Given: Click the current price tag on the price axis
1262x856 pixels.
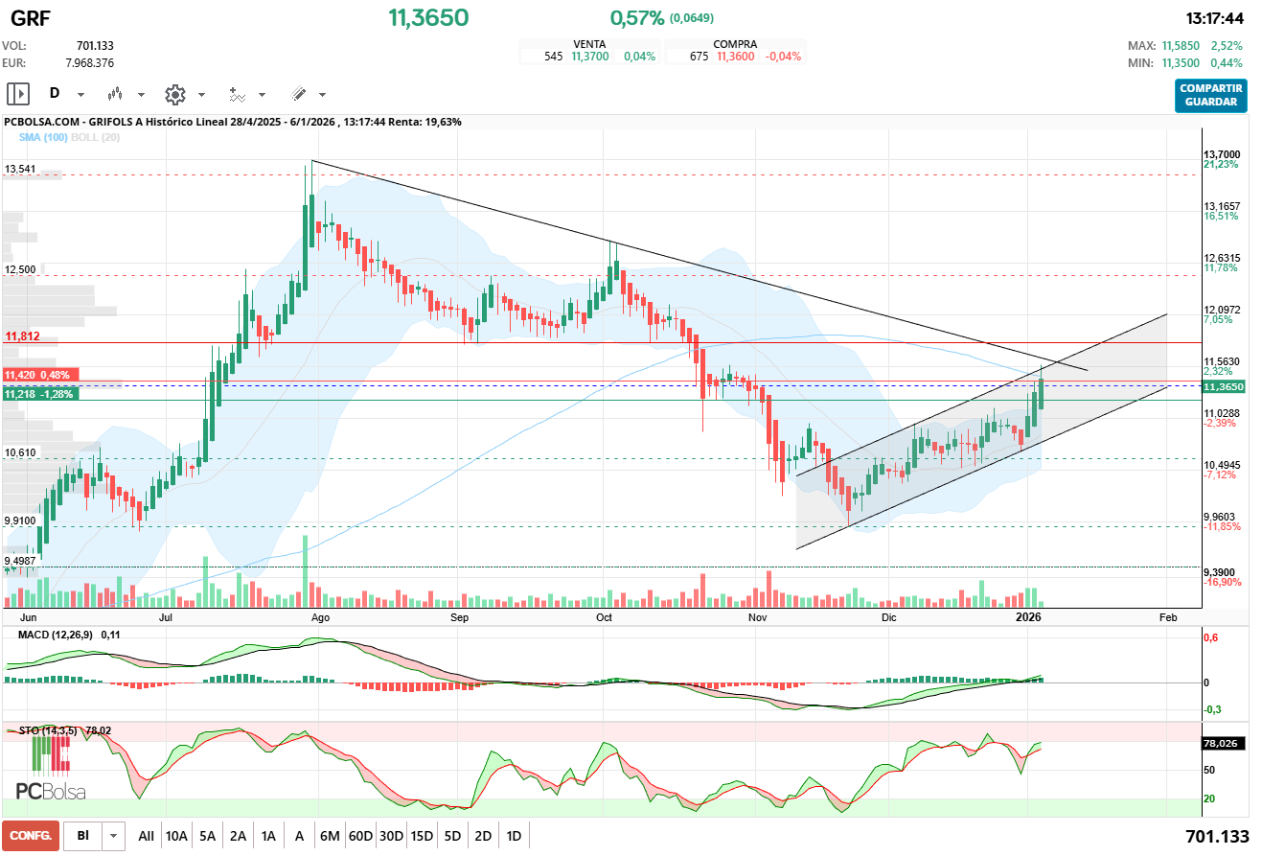Looking at the screenshot, I should (1223, 386).
